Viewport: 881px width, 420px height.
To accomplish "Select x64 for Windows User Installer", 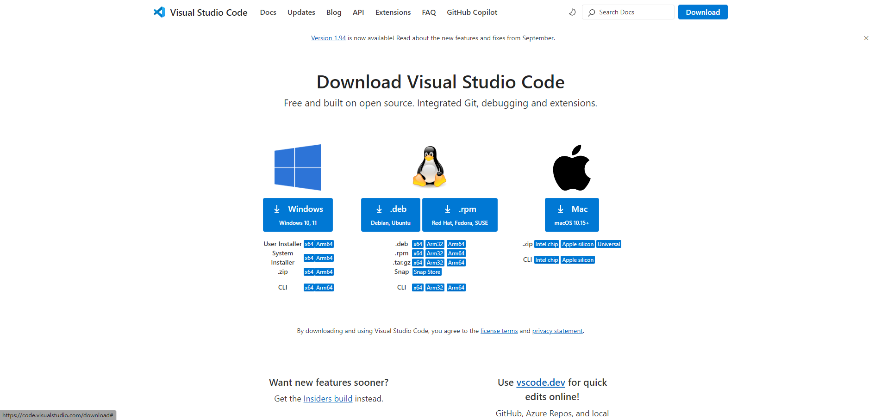I will pos(309,244).
